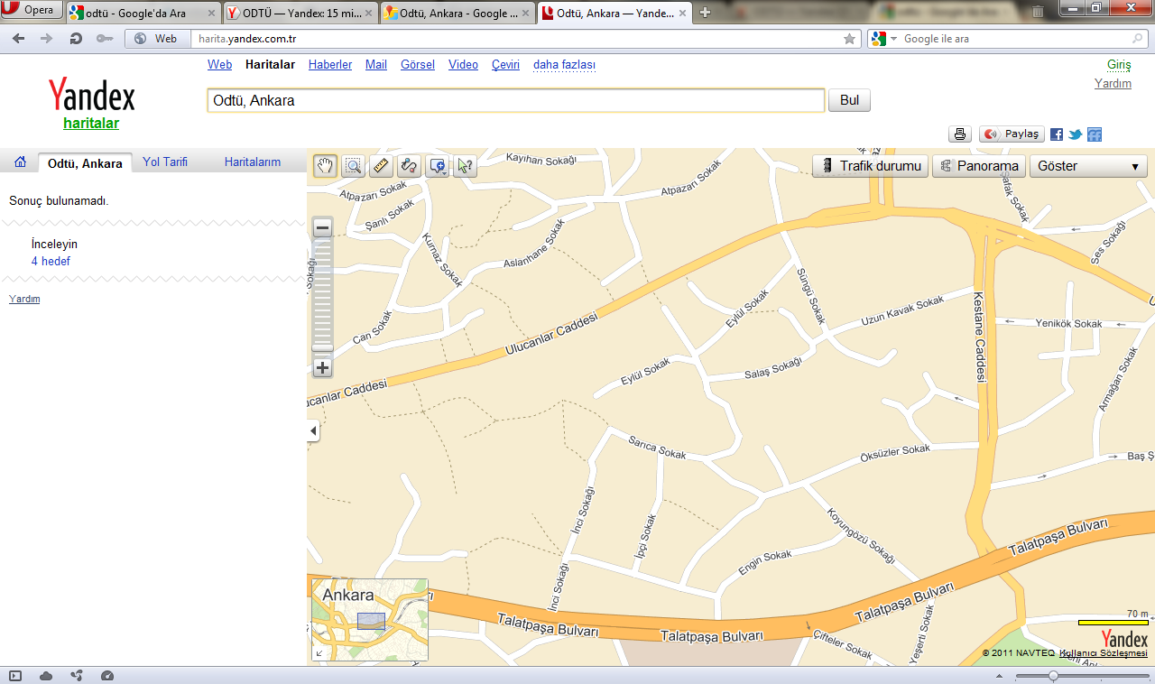Open Web site info badge dropdown

click(x=157, y=39)
